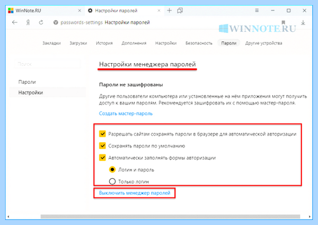Open the Загрузки section

(x=78, y=43)
